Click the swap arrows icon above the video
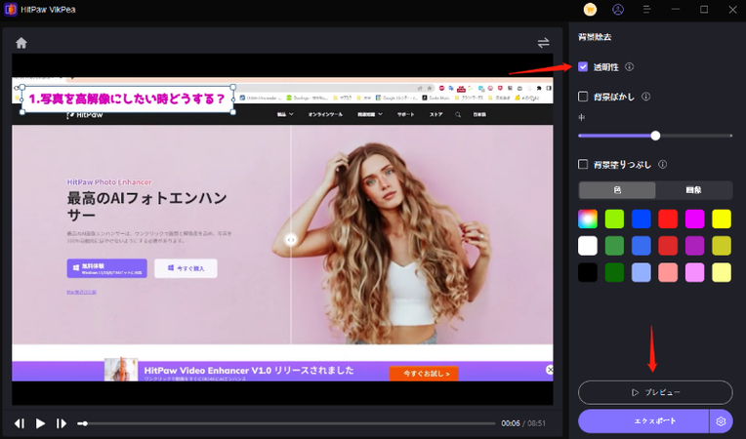 [x=543, y=43]
